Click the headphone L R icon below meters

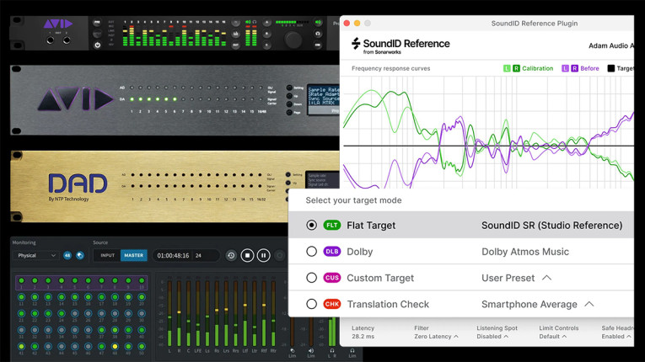[331, 353]
